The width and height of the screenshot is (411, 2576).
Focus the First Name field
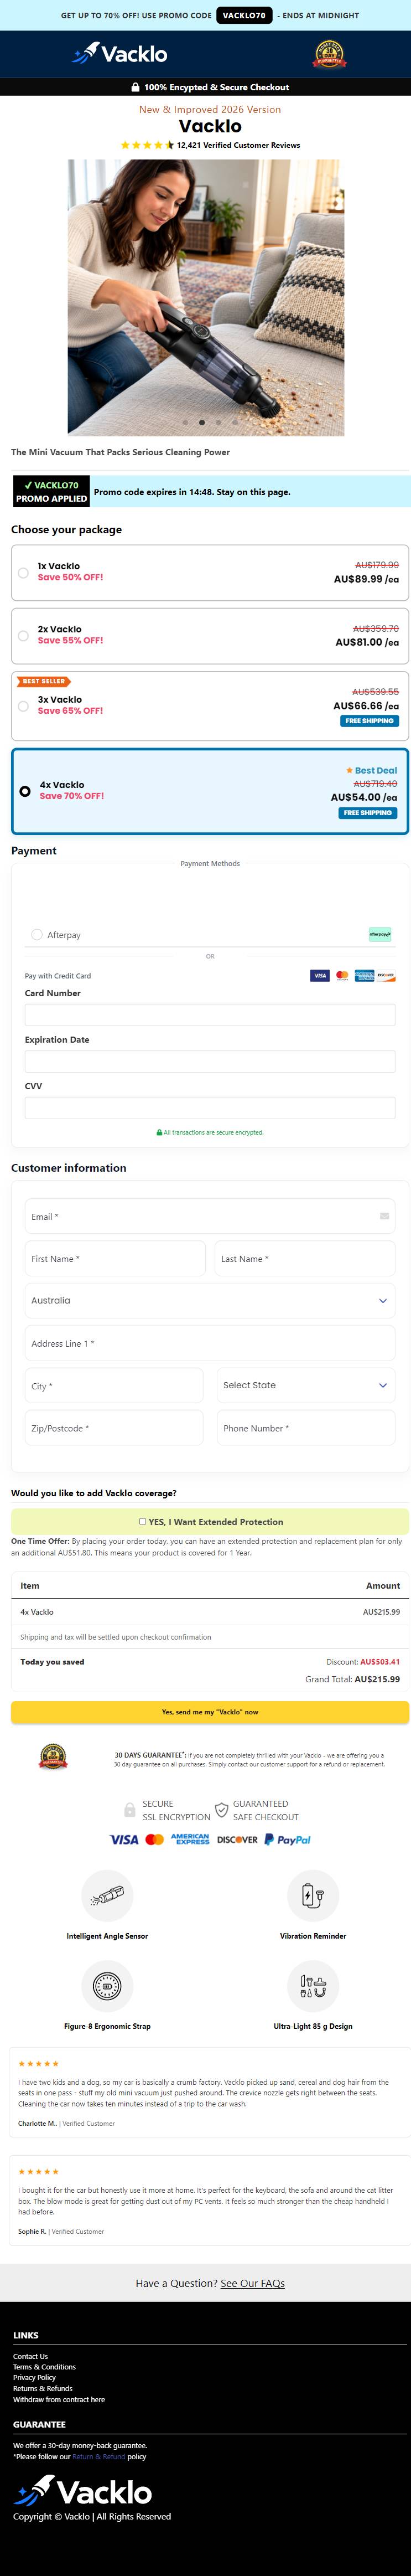click(x=115, y=1258)
